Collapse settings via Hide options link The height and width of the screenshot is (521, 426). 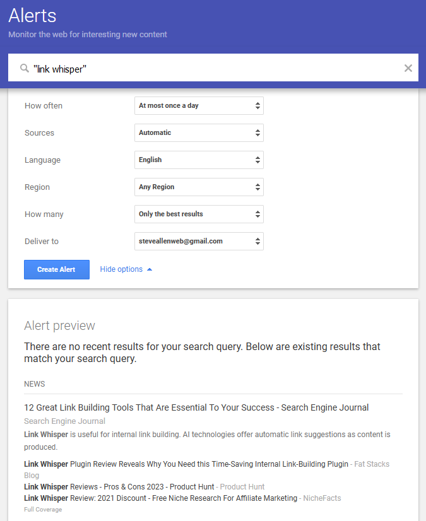(x=121, y=269)
